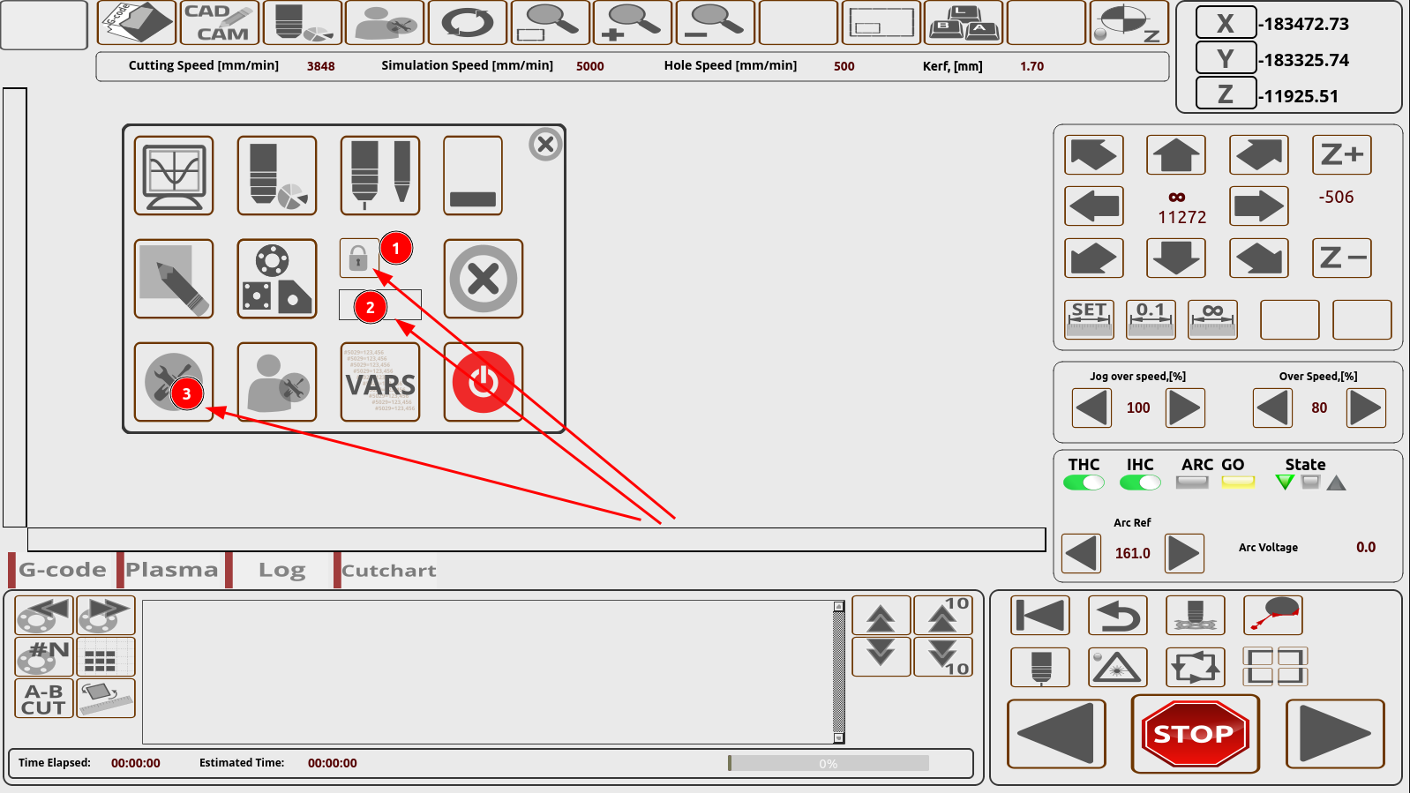Screen dimensions: 1410x793
Task: Click the rewind flange icon
Action: [44, 615]
